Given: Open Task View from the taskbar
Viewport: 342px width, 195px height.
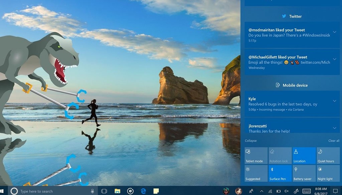Looking at the screenshot, I should [104, 191].
